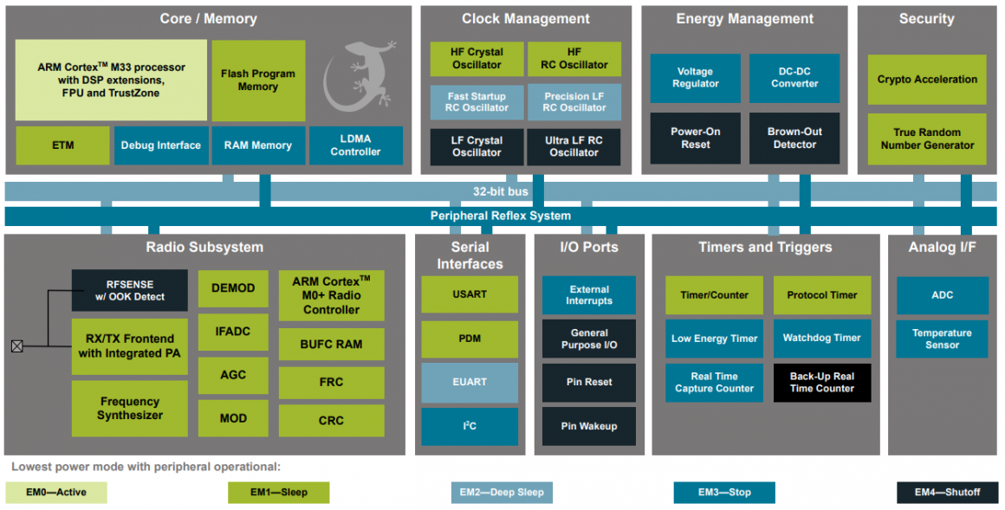
Task: Select the ARM Cortex M33 processor block
Action: tap(111, 80)
